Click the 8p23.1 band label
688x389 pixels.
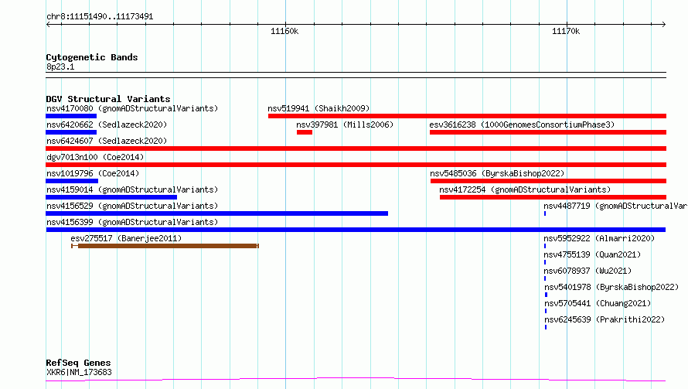pyautogui.click(x=60, y=67)
